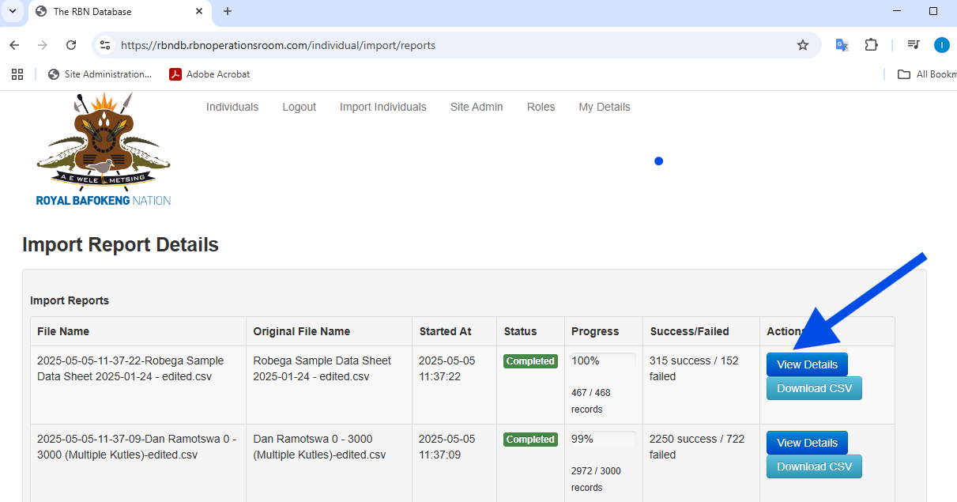Click the site information icon in address bar
The width and height of the screenshot is (957, 502).
click(105, 45)
